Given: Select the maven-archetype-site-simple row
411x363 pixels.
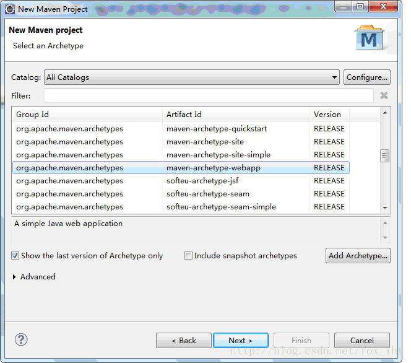Looking at the screenshot, I should click(x=181, y=155).
